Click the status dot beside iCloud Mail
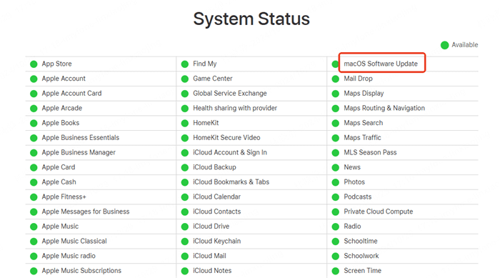The height and width of the screenshot is (278, 500). (x=184, y=257)
